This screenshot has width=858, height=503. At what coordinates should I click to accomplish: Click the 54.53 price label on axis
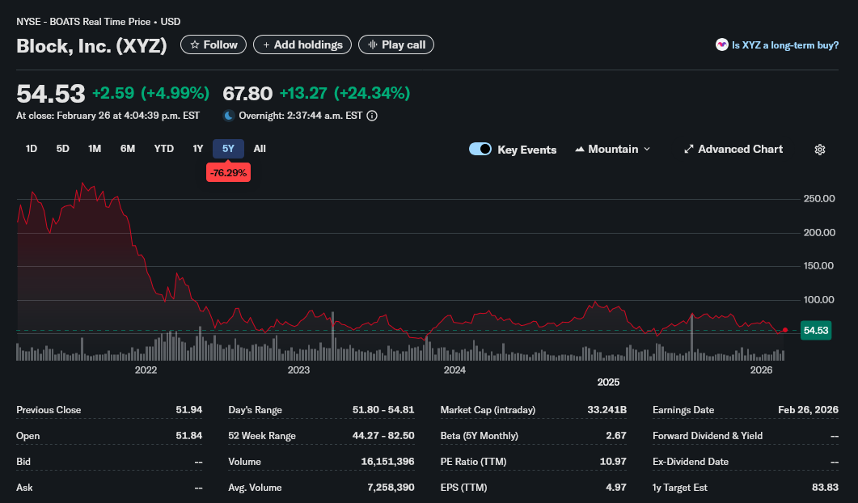pos(816,331)
